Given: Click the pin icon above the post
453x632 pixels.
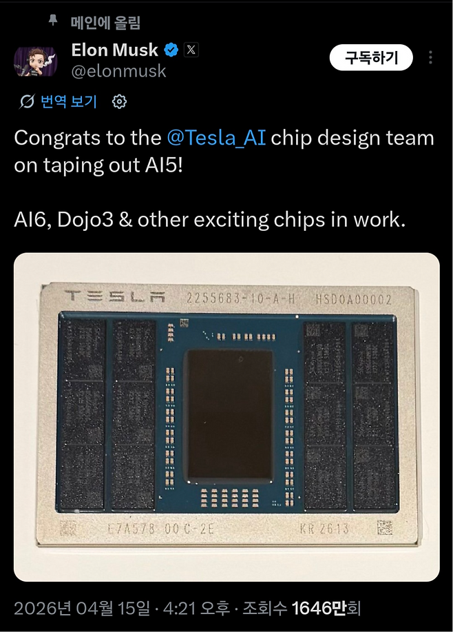Looking at the screenshot, I should pos(54,22).
